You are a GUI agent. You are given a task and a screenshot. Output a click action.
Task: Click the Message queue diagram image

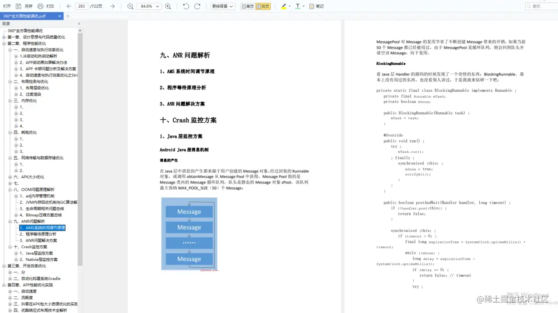pyautogui.click(x=189, y=234)
